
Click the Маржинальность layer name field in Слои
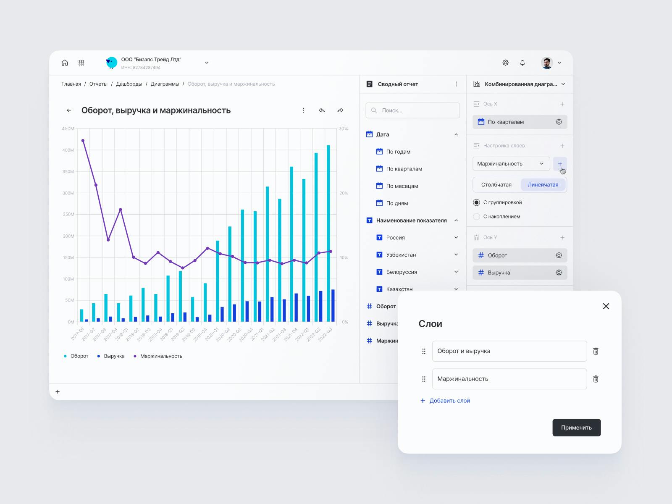pyautogui.click(x=509, y=379)
